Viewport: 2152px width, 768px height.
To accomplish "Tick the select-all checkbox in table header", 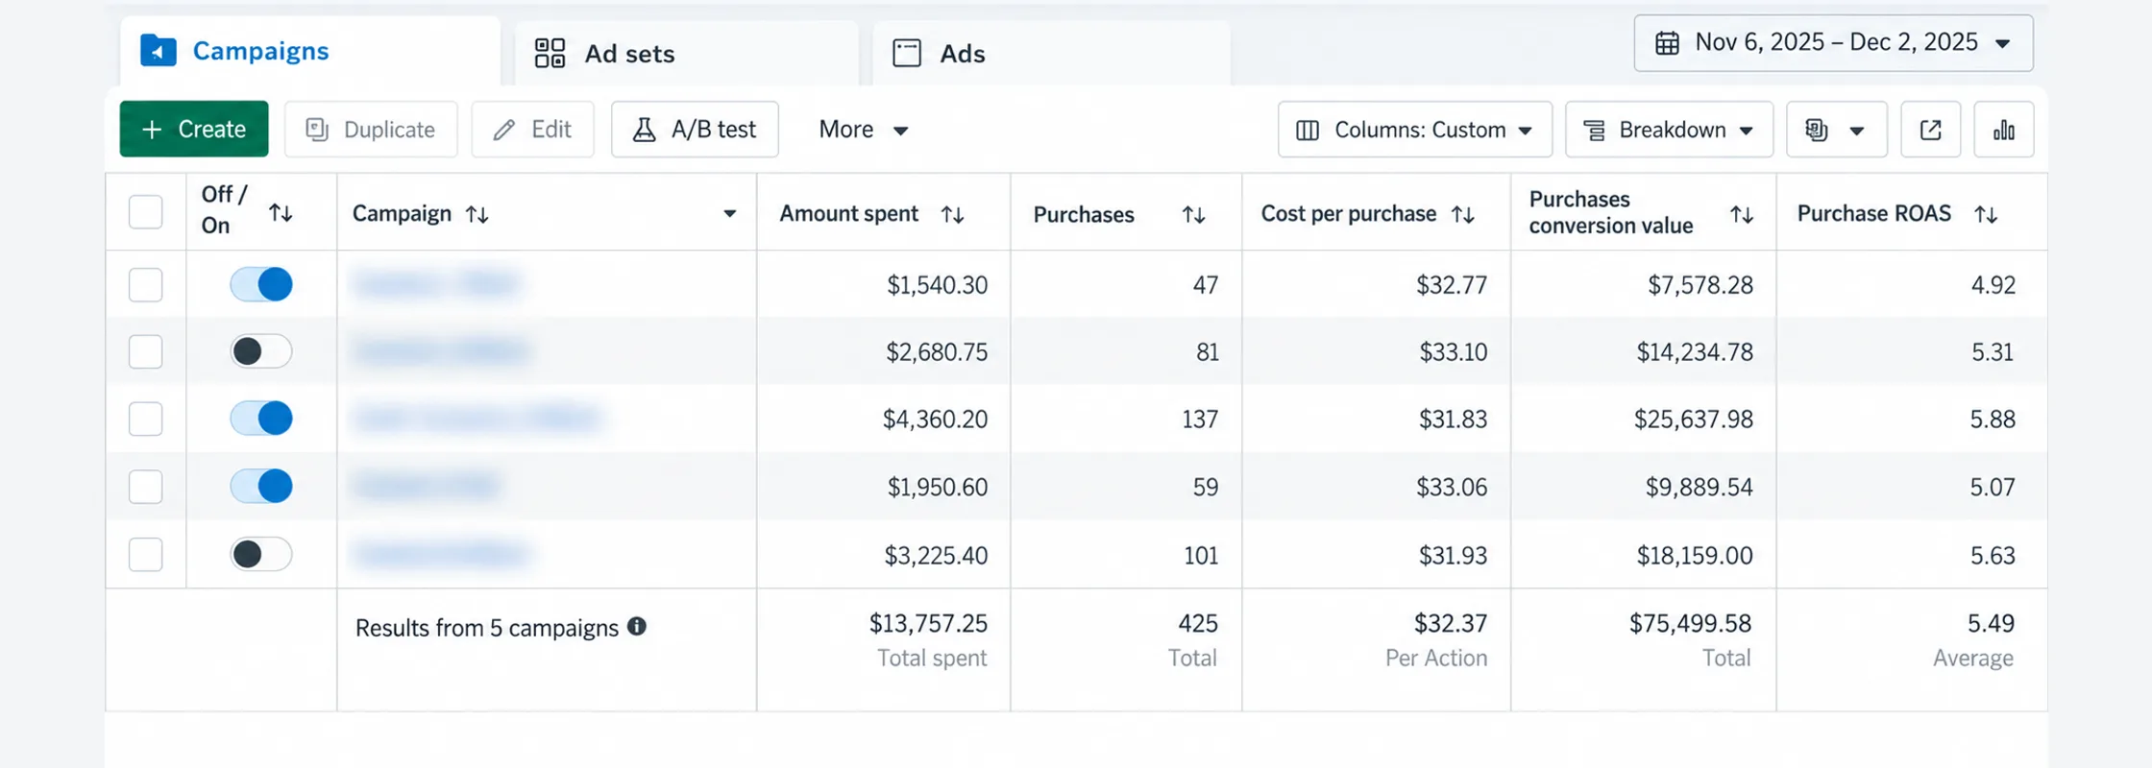I will pos(146,212).
